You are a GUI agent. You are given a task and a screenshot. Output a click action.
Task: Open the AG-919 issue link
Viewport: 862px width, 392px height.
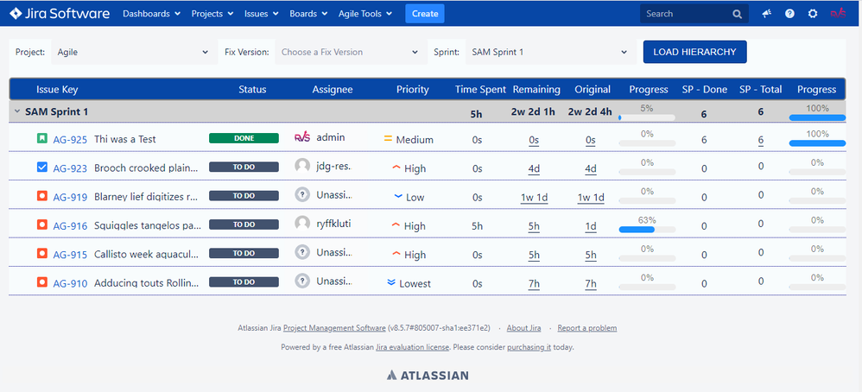coord(70,197)
